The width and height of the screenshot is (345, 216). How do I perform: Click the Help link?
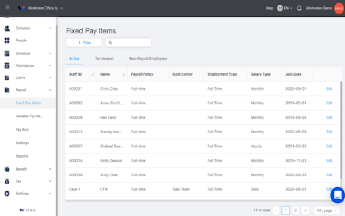point(269,8)
